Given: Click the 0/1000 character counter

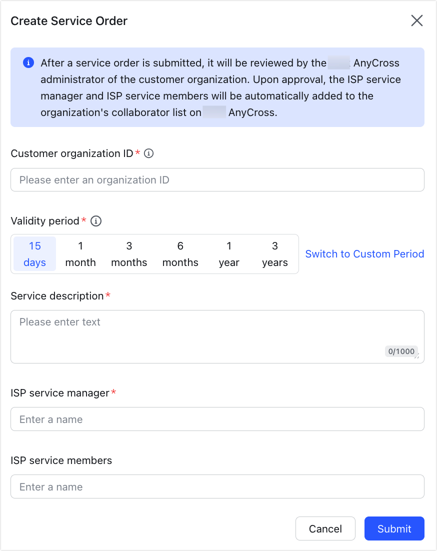Looking at the screenshot, I should pos(401,351).
